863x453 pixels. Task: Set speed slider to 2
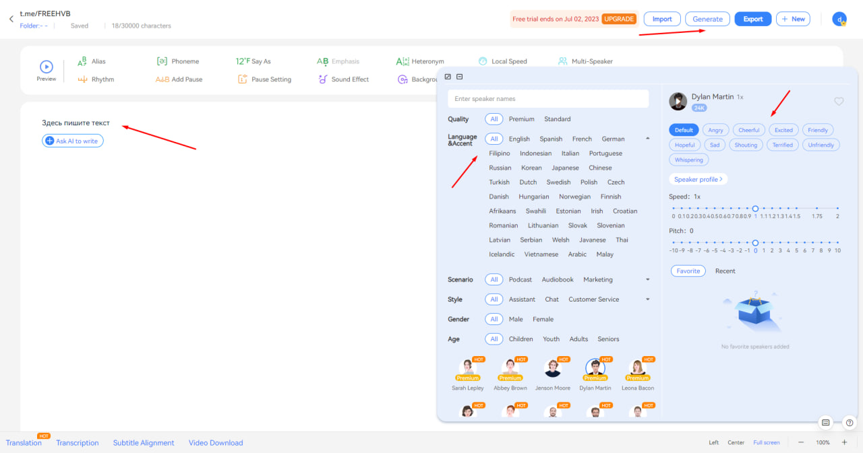(837, 209)
